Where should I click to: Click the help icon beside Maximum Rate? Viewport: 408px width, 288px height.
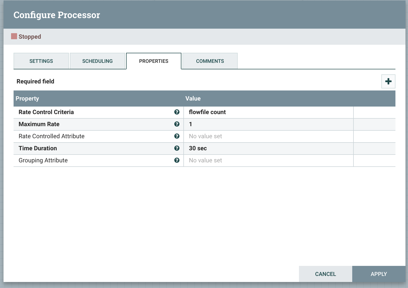pos(177,124)
